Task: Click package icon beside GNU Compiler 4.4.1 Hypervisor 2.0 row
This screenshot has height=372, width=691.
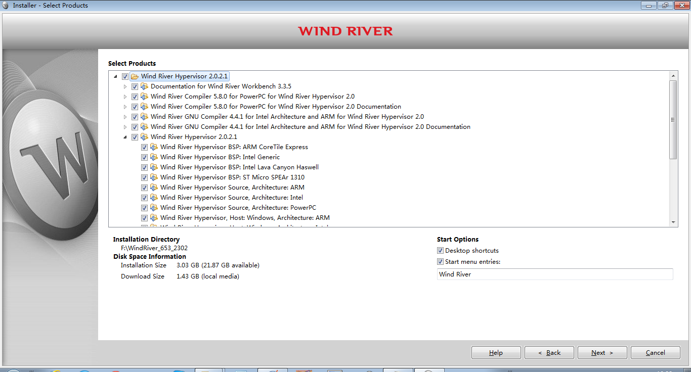Action: click(144, 117)
